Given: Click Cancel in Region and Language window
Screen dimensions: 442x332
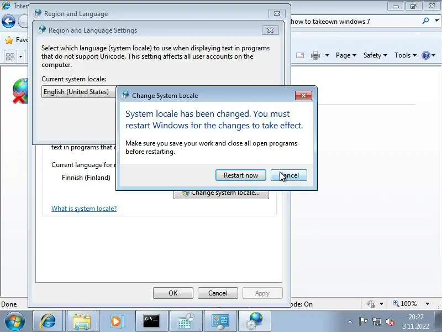Looking at the screenshot, I should (x=218, y=293).
